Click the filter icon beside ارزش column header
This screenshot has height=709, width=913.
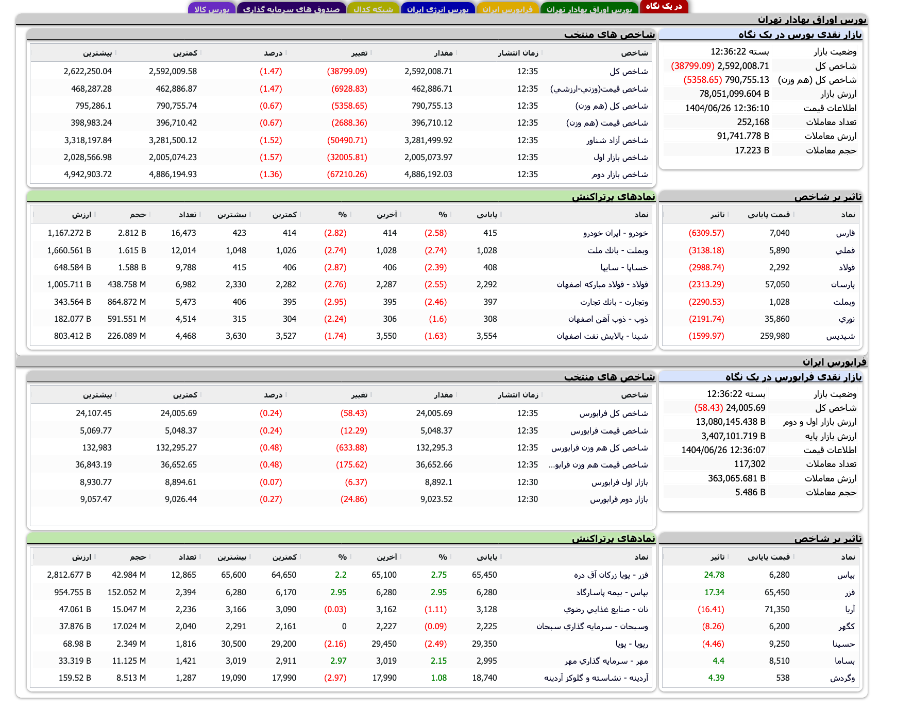[95, 213]
